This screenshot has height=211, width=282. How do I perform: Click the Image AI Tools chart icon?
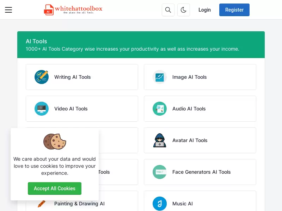[x=160, y=77]
